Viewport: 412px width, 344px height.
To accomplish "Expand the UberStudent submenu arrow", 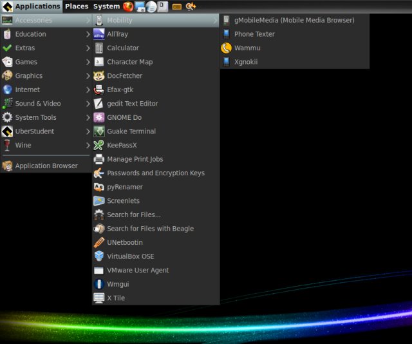I will (x=88, y=131).
